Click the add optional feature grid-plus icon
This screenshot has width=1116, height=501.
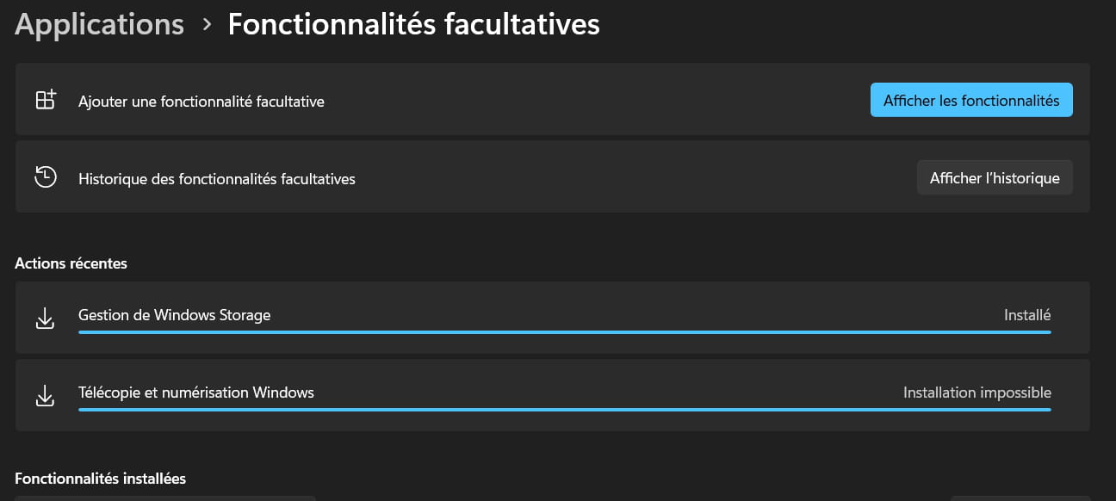46,100
